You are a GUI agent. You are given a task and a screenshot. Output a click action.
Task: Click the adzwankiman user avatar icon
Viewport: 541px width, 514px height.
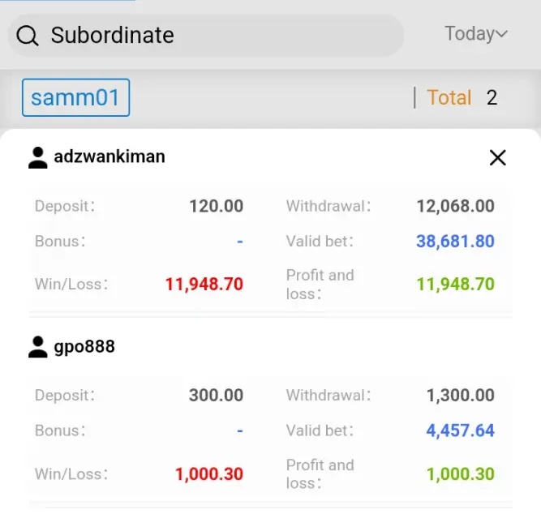pyautogui.click(x=37, y=157)
